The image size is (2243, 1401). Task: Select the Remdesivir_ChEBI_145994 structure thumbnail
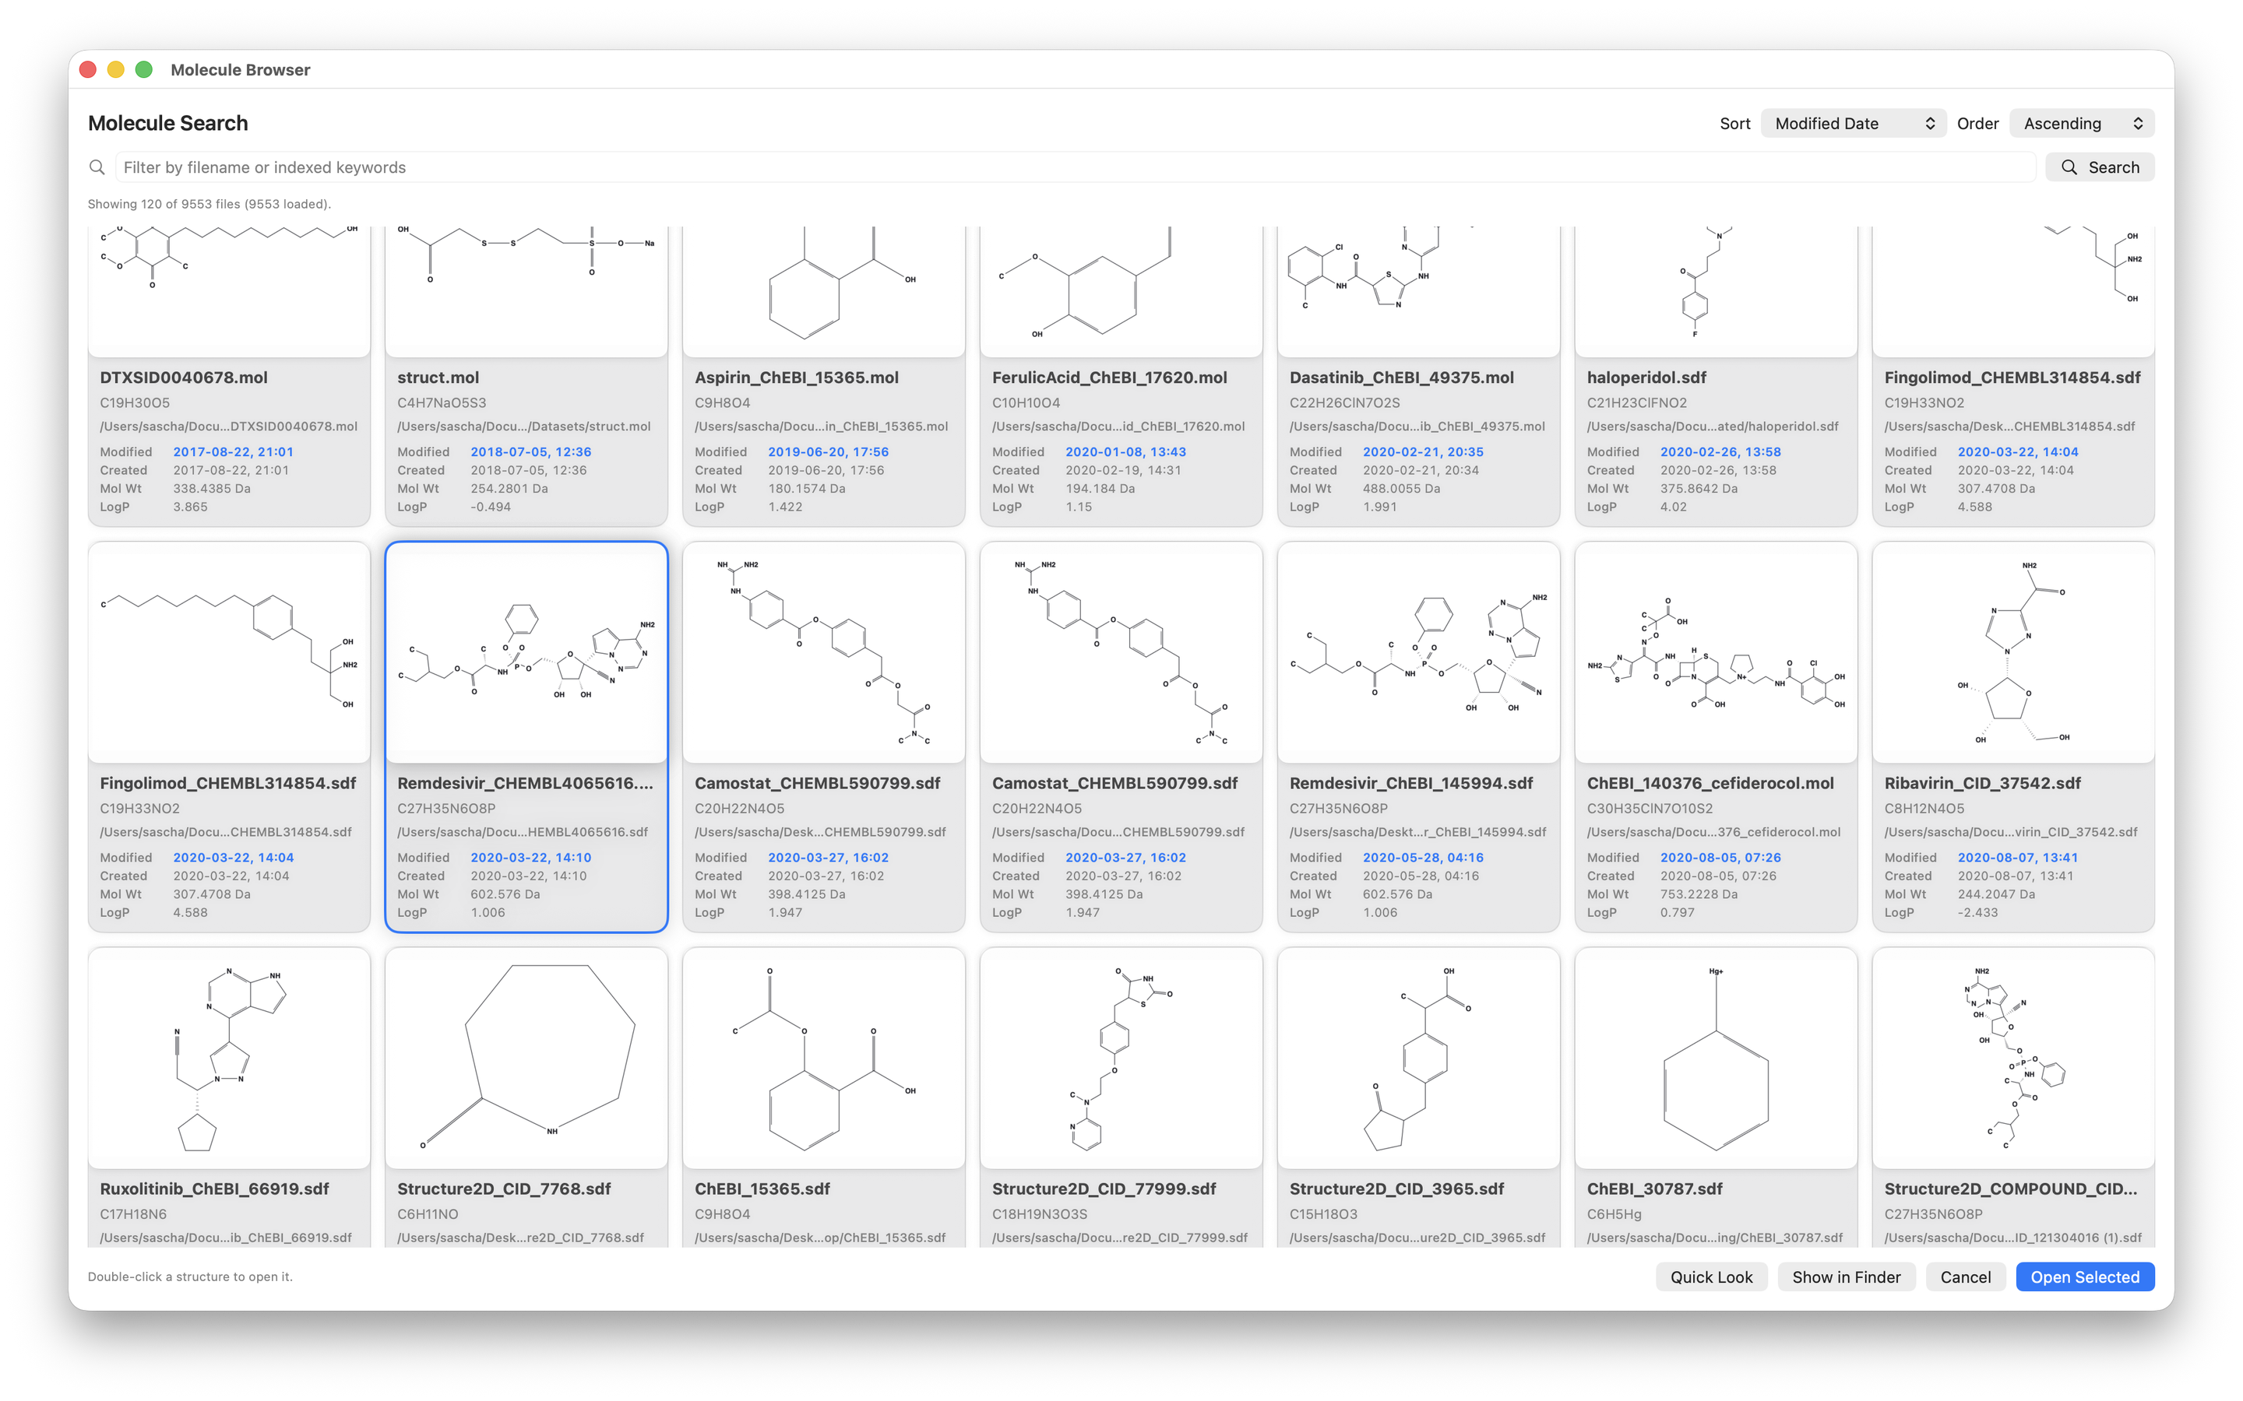click(x=1417, y=652)
